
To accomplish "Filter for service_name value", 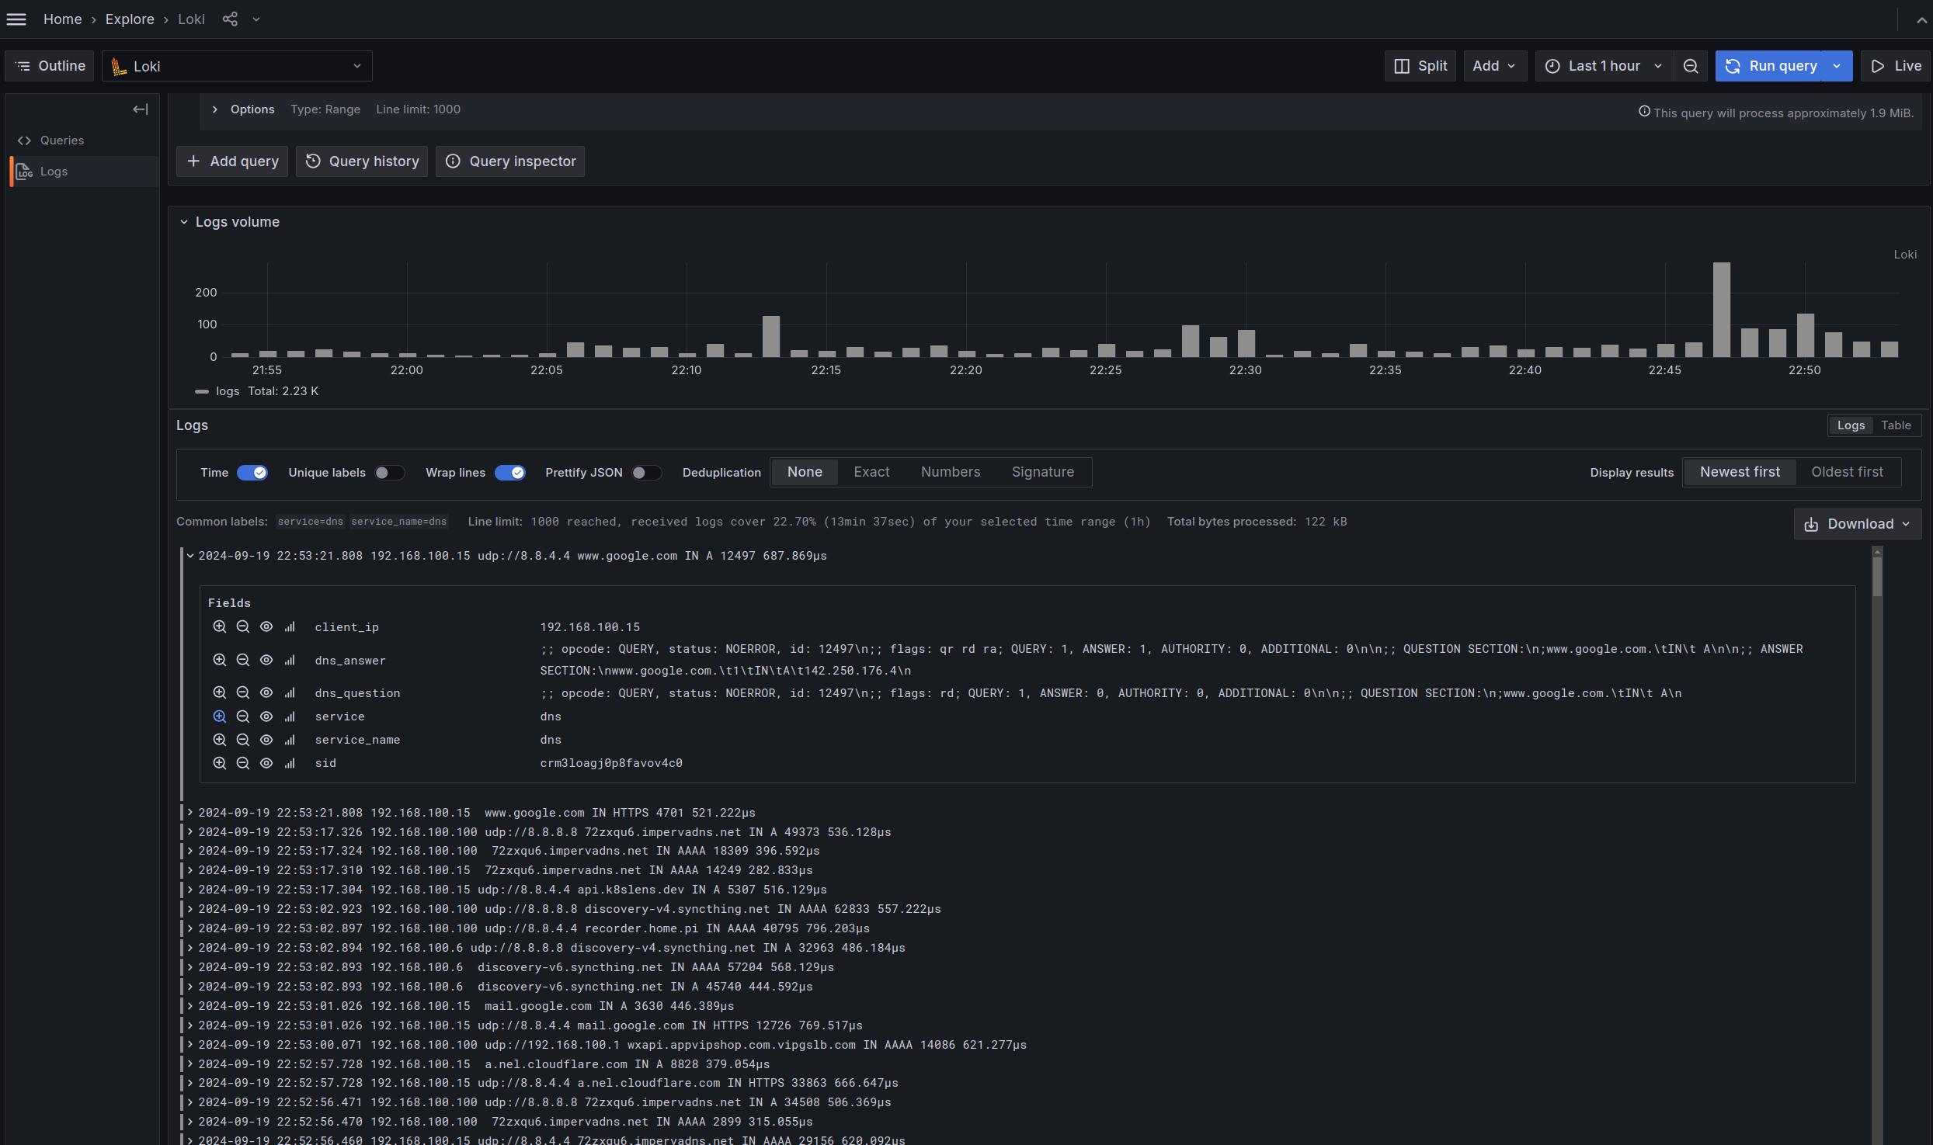I will pyautogui.click(x=220, y=740).
